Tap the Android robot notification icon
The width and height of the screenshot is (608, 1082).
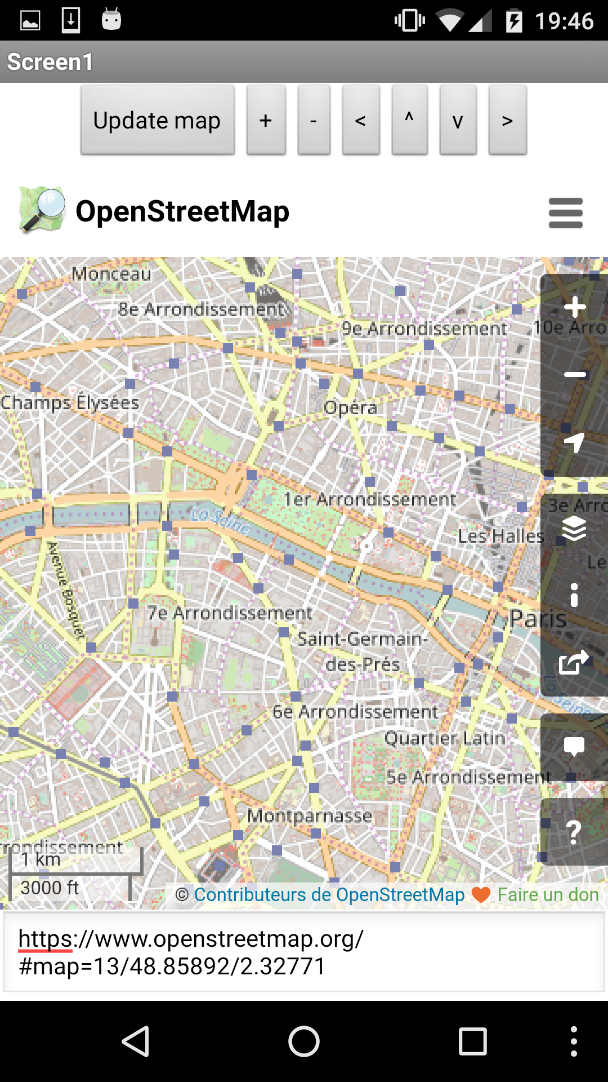coord(111,20)
